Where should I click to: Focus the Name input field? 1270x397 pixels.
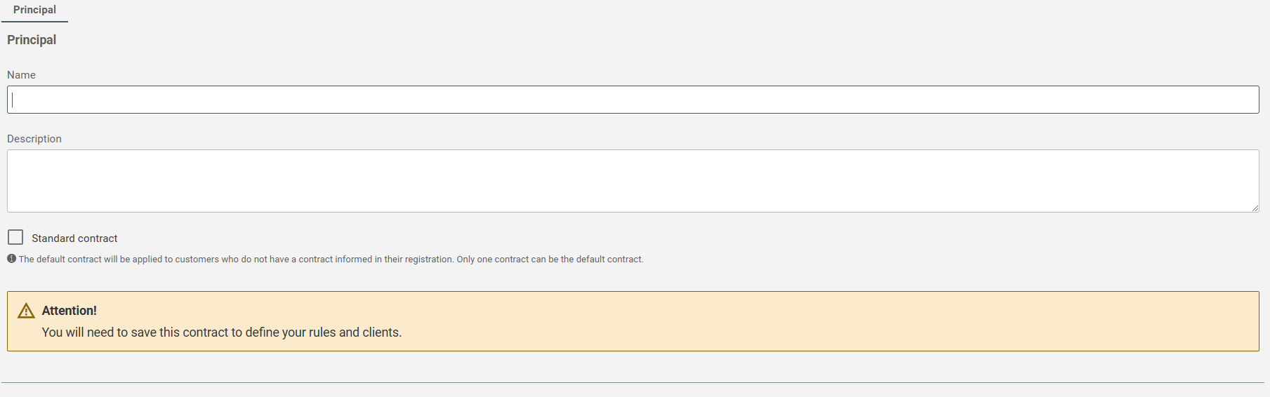[x=633, y=100]
